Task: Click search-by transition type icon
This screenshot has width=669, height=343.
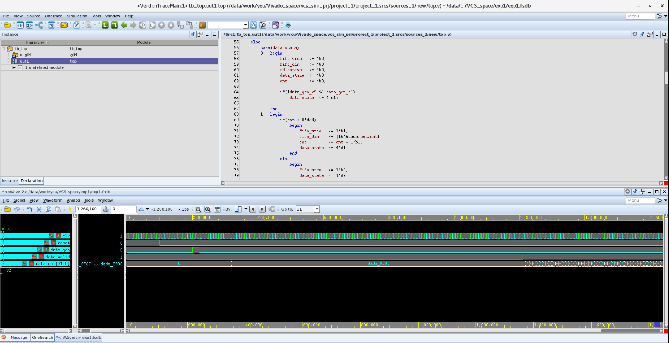Action: (x=238, y=209)
